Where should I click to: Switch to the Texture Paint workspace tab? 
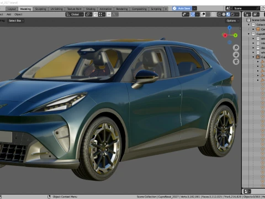coord(74,9)
